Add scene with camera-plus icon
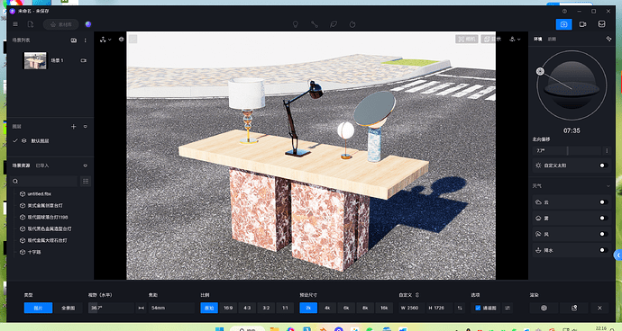 click(74, 40)
